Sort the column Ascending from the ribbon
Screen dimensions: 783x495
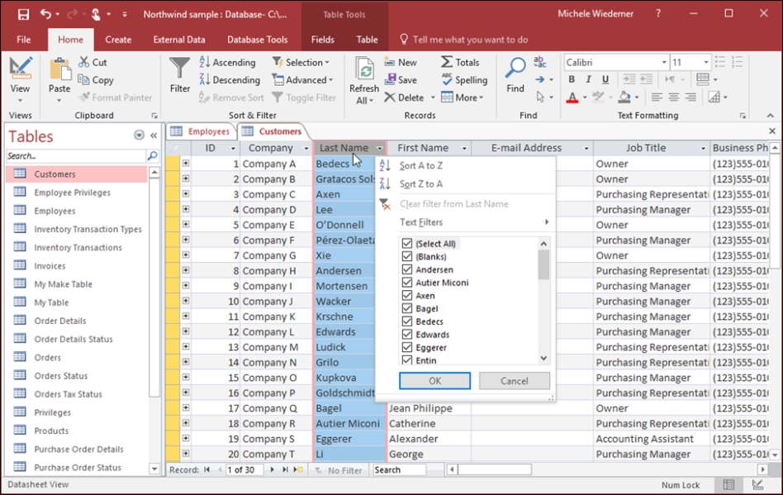[x=228, y=62]
